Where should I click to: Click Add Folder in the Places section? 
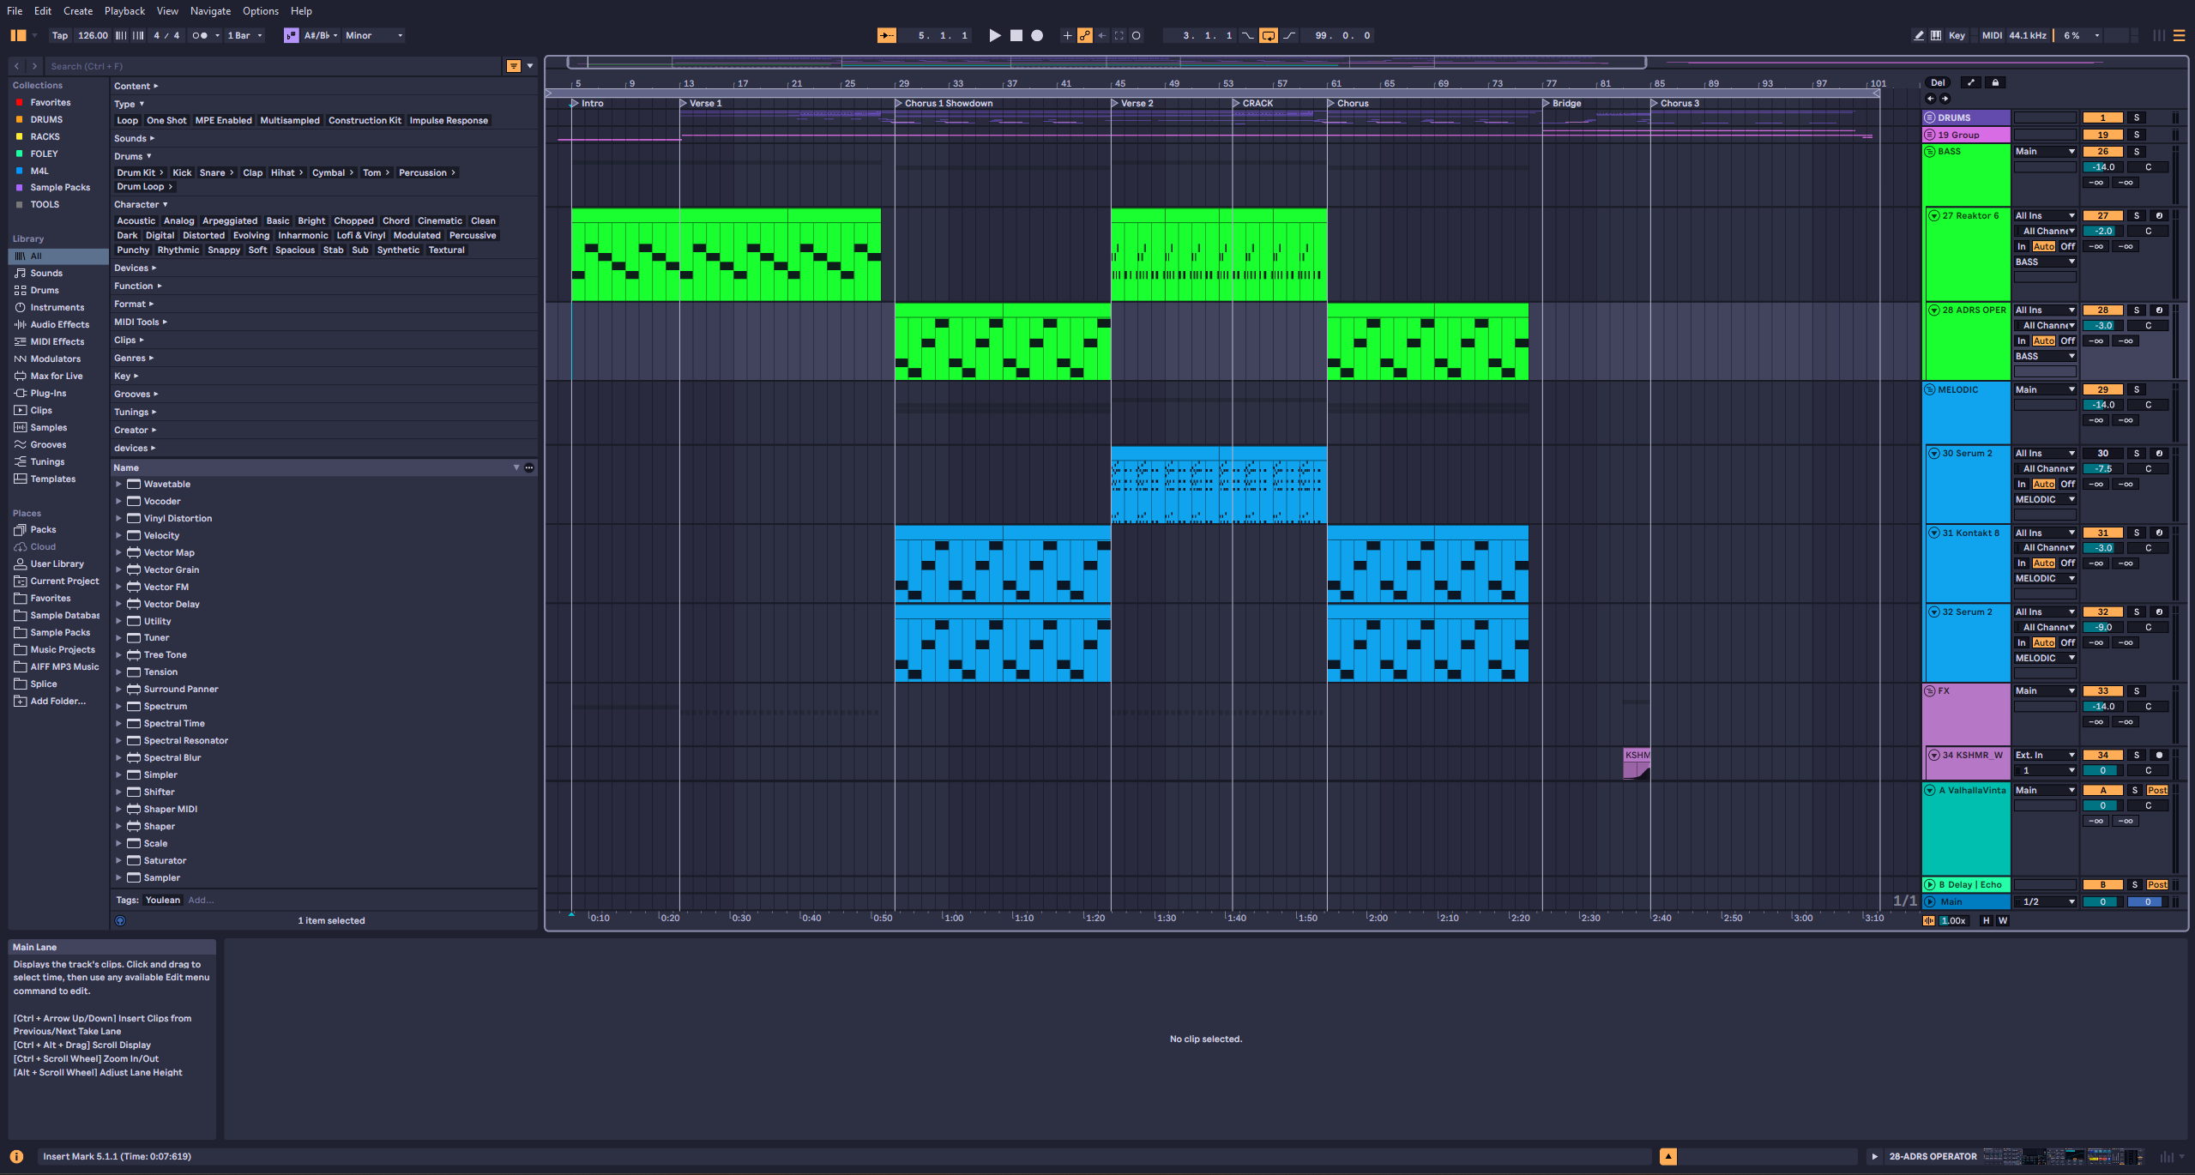pos(53,701)
